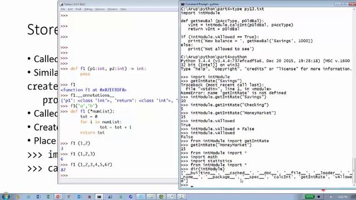Viewport: 356px width, 200px height.
Task: Click 'return tot' line
Action: click(x=92, y=133)
